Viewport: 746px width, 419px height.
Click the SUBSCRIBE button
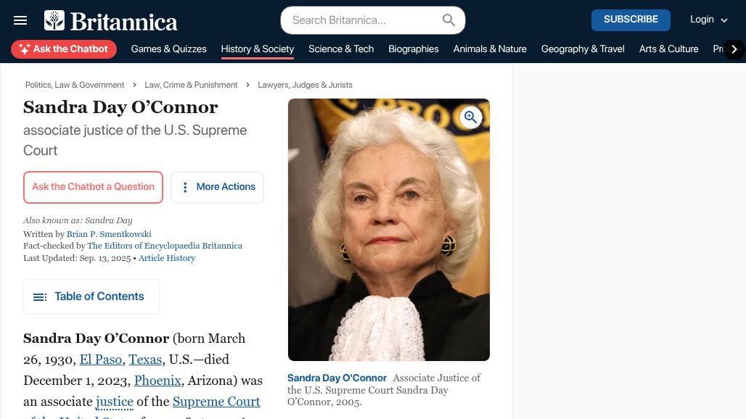click(631, 20)
